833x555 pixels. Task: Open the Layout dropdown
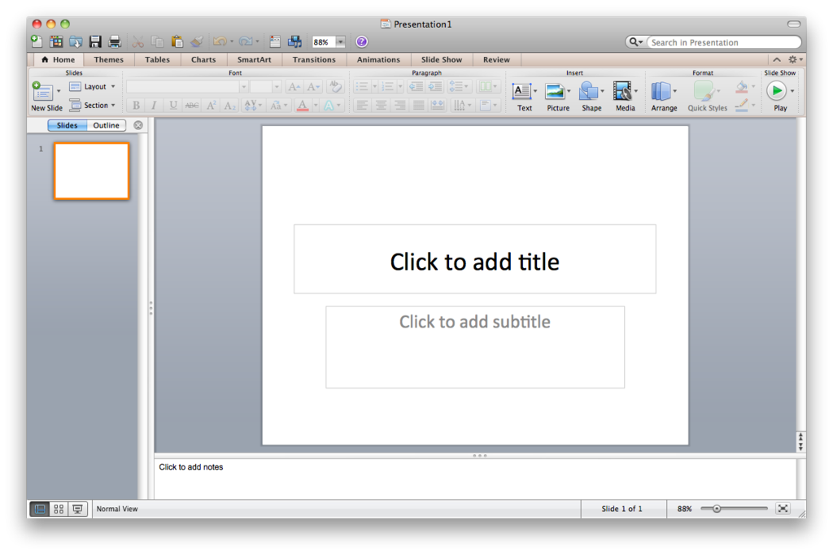coord(93,86)
